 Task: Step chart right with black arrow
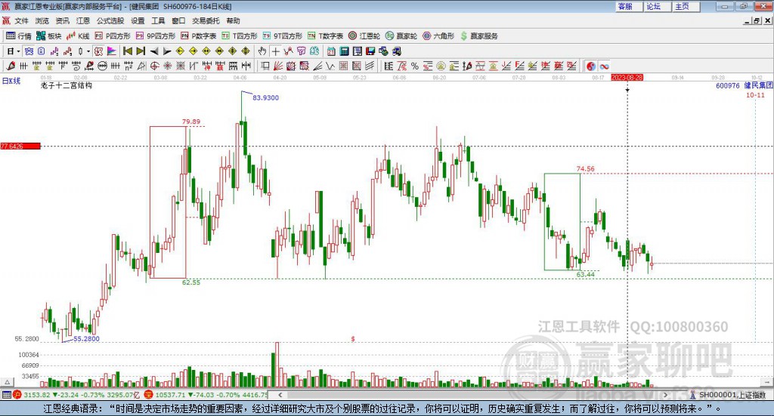pos(167,51)
